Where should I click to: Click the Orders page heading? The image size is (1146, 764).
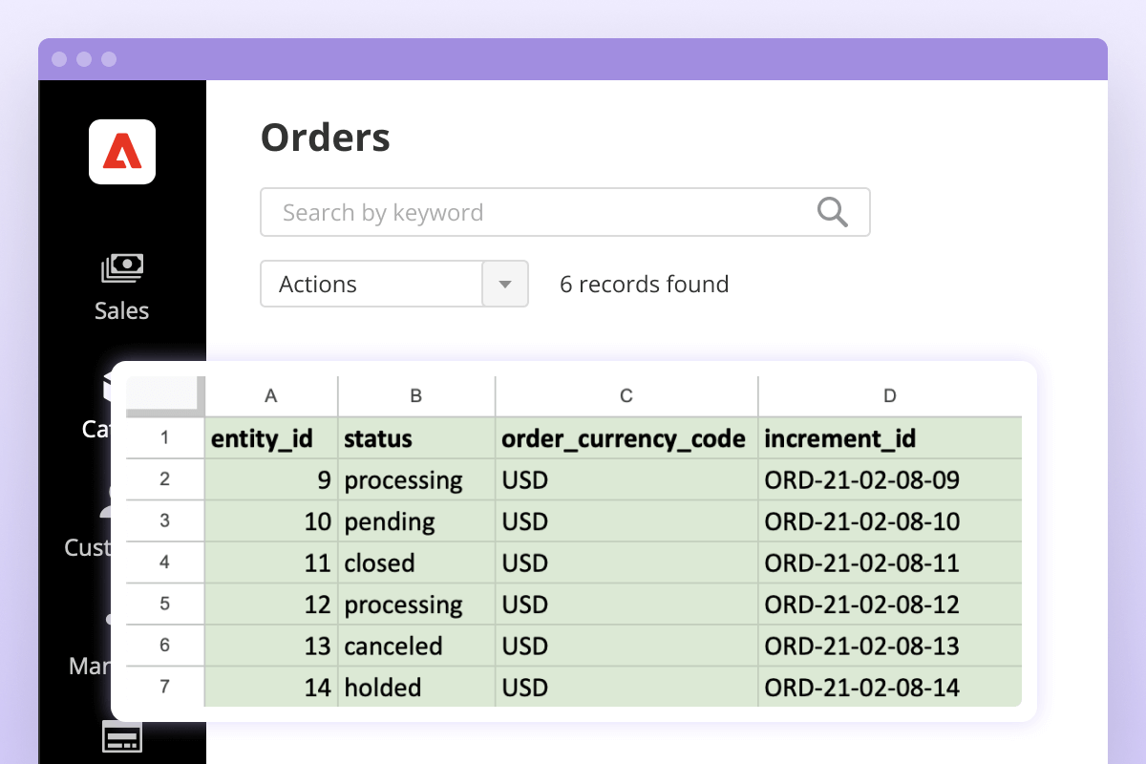point(325,138)
